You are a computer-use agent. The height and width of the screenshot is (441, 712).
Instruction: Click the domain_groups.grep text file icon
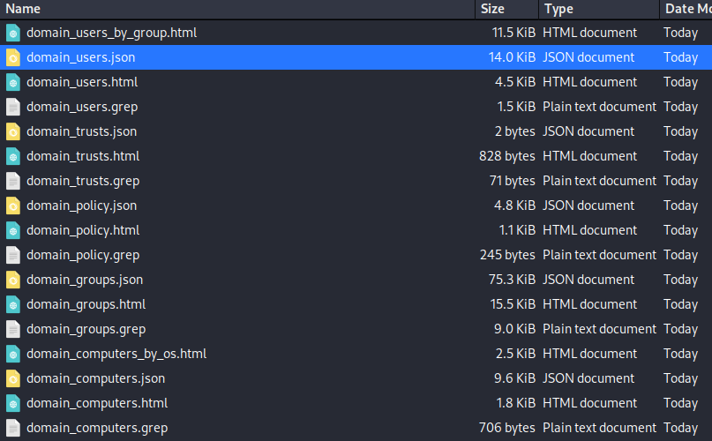[x=12, y=329]
